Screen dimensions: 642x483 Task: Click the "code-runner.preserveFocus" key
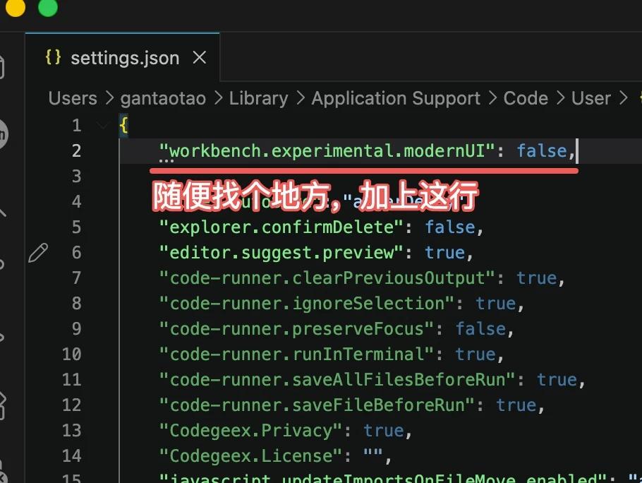296,329
